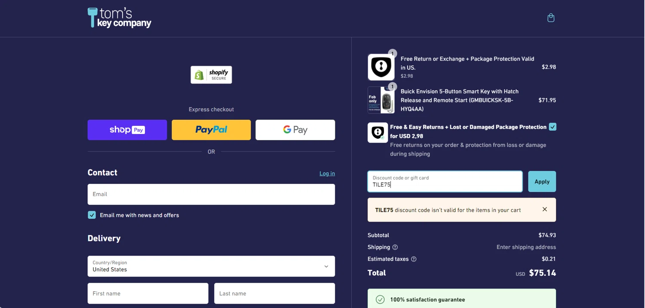Click the $0.21 estimated taxes value
This screenshot has height=308, width=645.
pyautogui.click(x=549, y=259)
